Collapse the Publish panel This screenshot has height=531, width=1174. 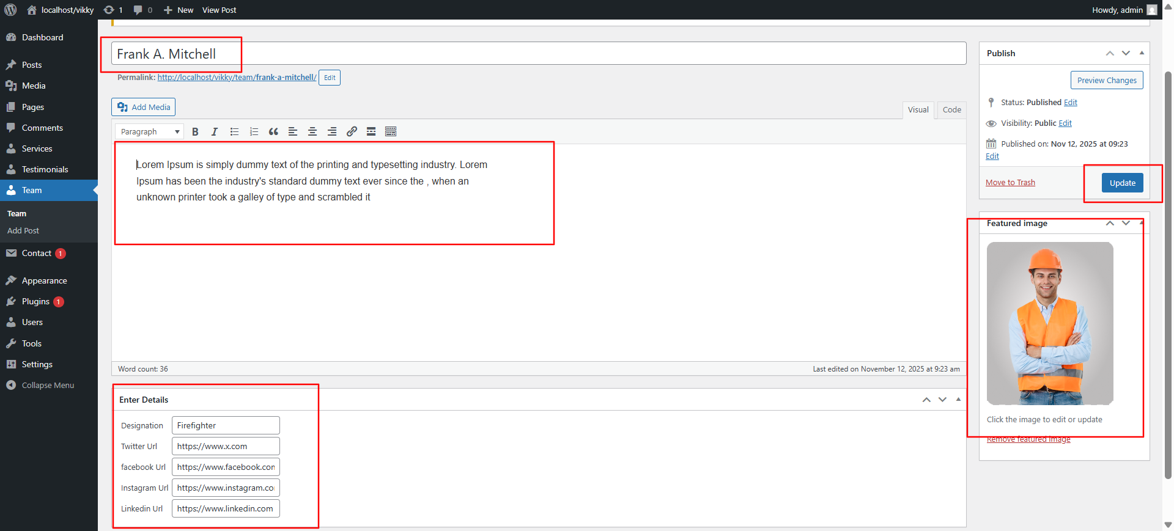(1142, 53)
